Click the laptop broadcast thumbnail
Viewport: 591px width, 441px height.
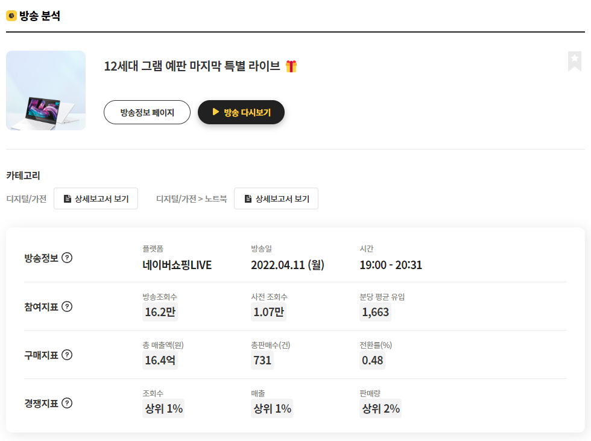tap(46, 90)
